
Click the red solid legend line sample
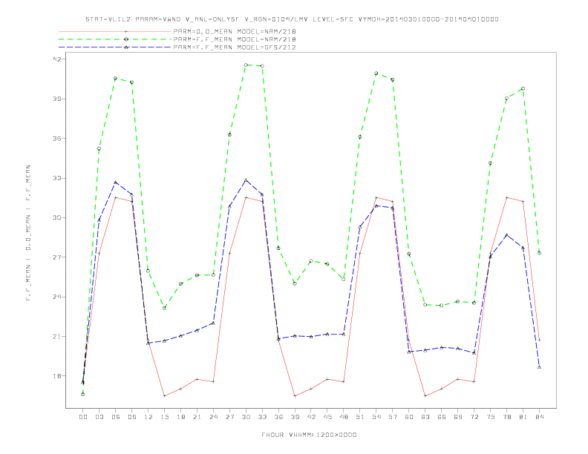115,31
